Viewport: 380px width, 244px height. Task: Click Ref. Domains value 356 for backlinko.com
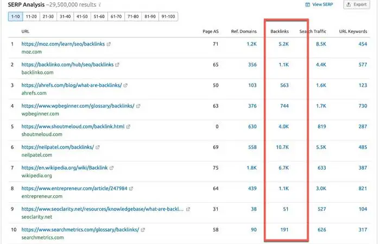click(252, 65)
